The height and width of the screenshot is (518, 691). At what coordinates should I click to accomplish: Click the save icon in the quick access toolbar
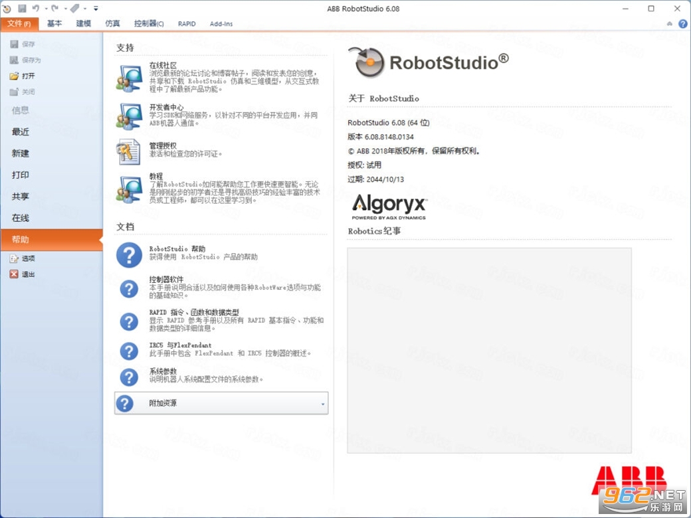(22, 9)
